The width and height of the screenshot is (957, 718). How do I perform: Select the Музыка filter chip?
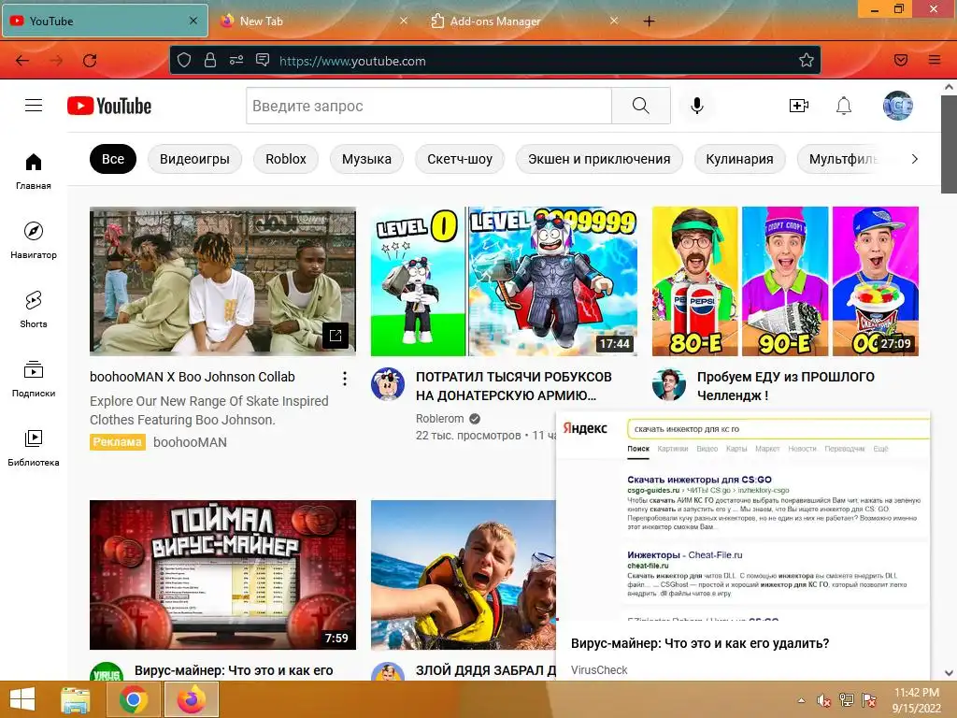366,159
